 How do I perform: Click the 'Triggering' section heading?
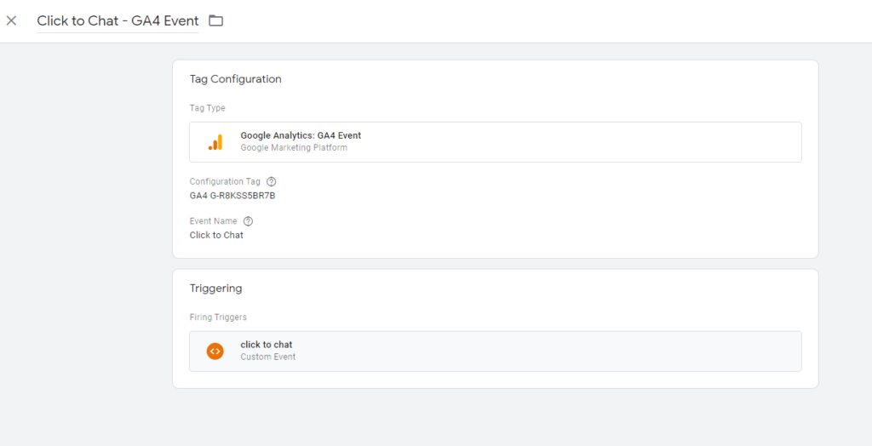(x=215, y=289)
